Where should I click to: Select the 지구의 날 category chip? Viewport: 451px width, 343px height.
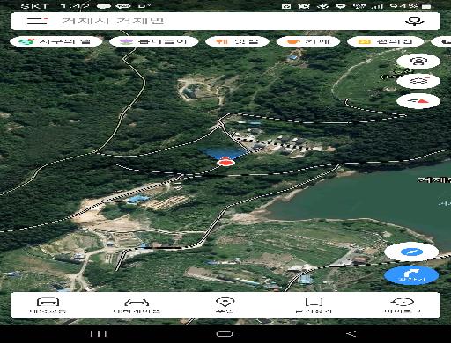(56, 41)
